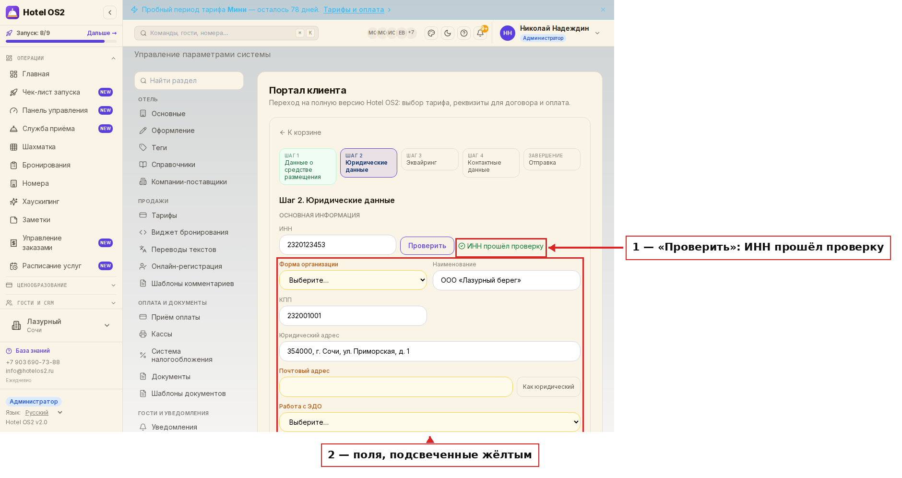The image size is (902, 478).
Task: Select step 4 Контактные данные
Action: 491,163
